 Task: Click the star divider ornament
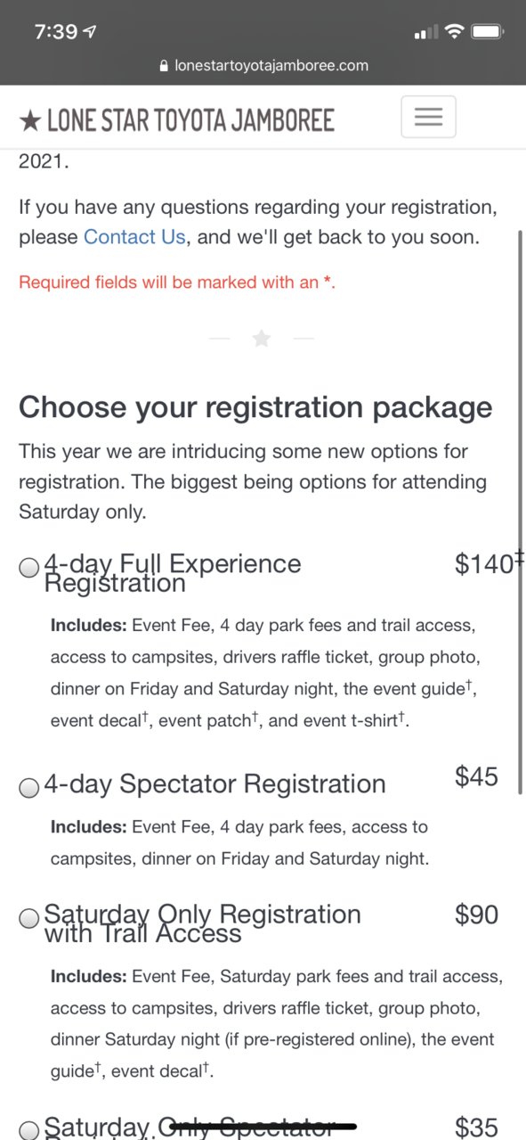point(262,339)
